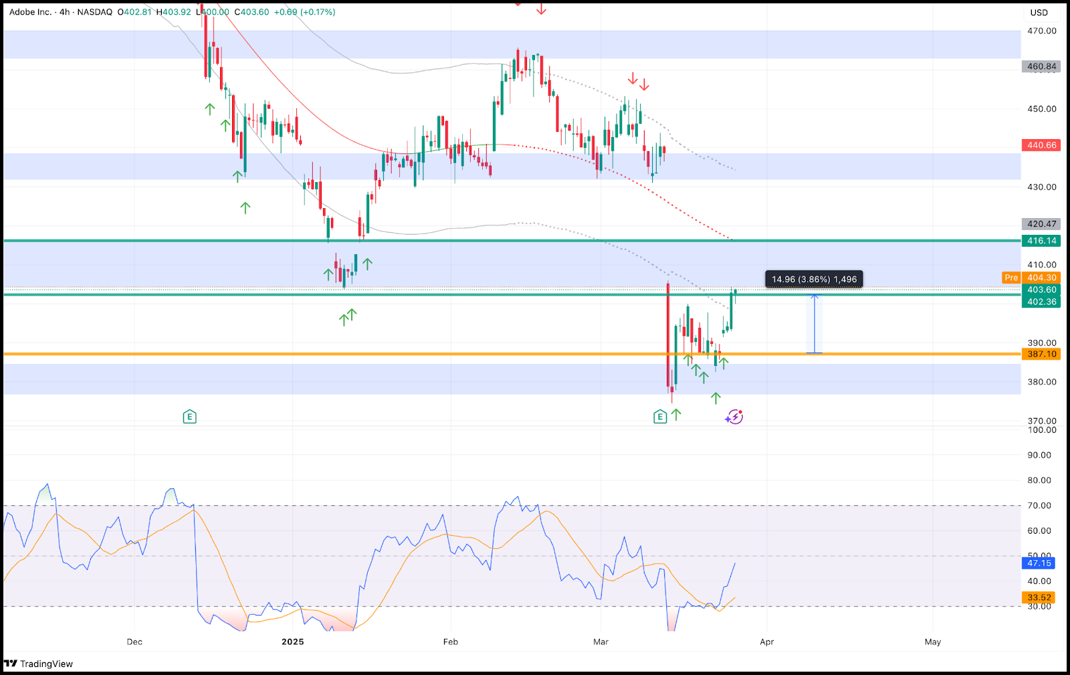
Task: Click the '2025' label on the time axis
Action: [293, 642]
